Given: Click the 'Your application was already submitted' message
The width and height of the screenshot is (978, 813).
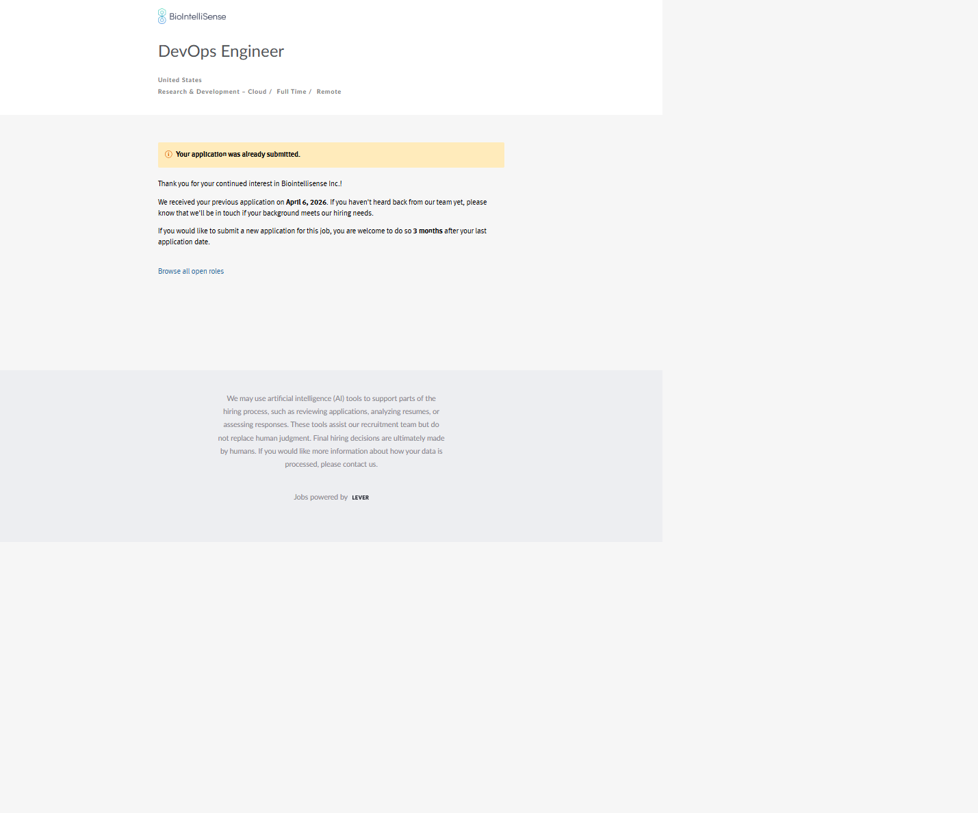Looking at the screenshot, I should 237,155.
